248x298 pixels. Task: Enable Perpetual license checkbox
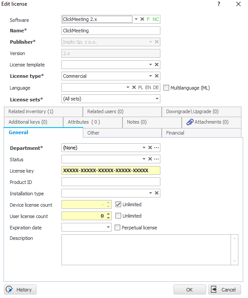tap(118, 228)
